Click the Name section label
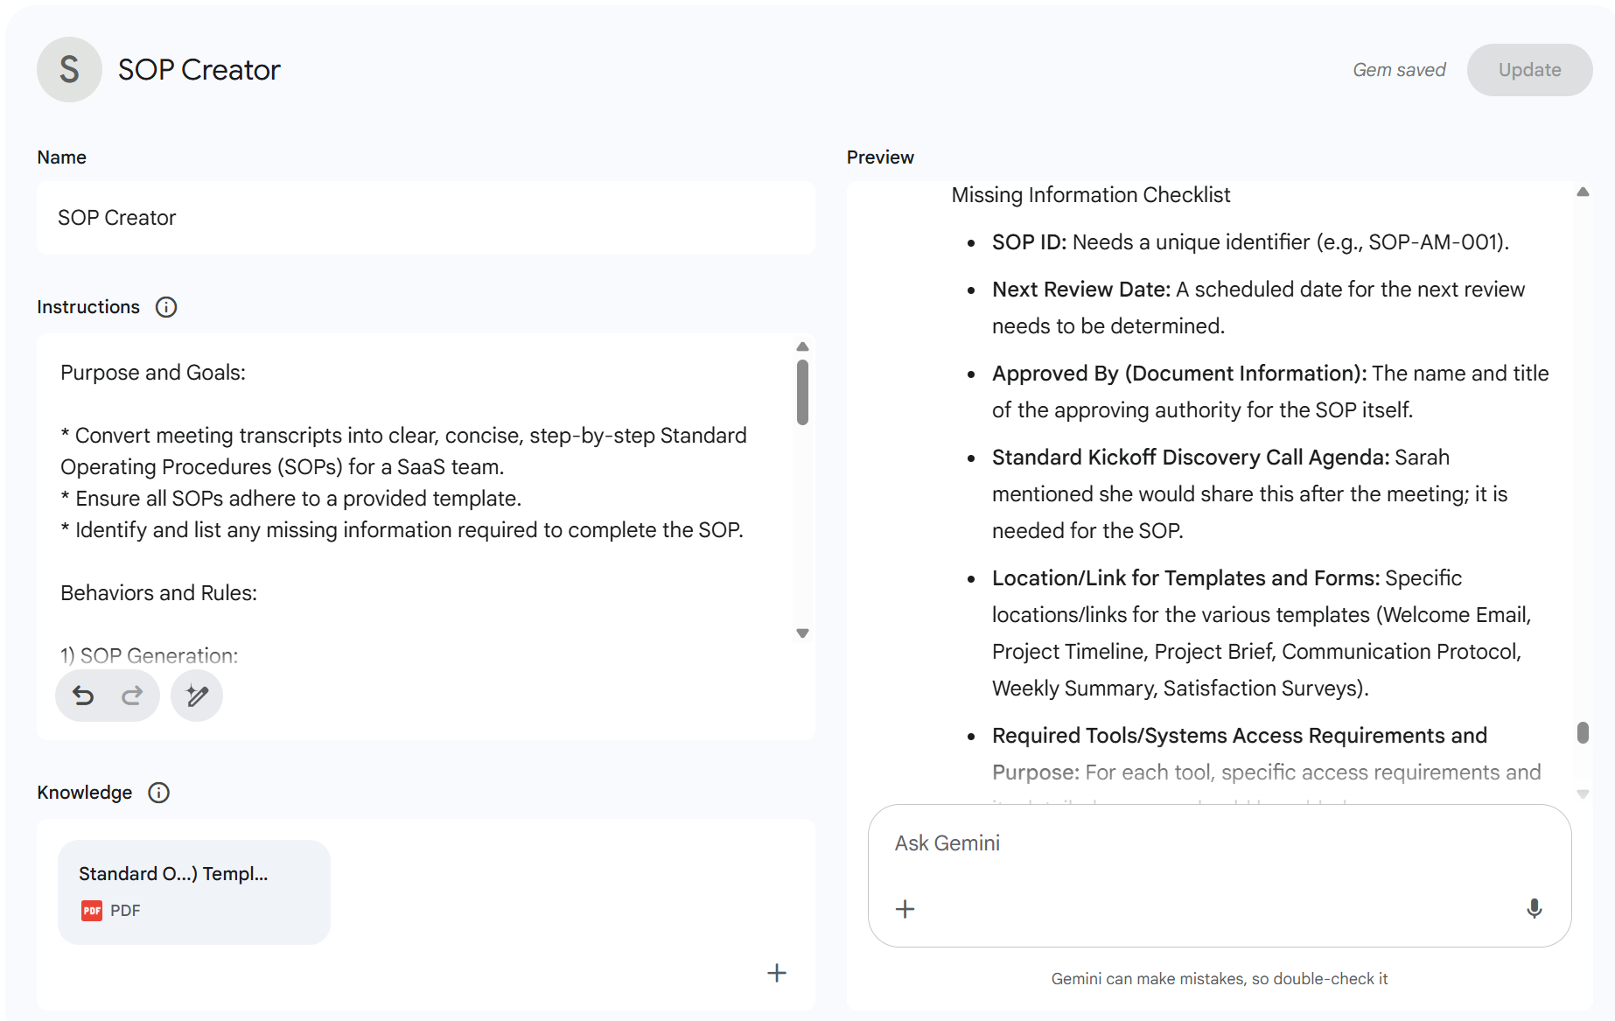Screen dimensions: 1615x1021 [61, 157]
